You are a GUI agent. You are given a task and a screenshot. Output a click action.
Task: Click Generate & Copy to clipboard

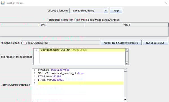(x=121, y=43)
